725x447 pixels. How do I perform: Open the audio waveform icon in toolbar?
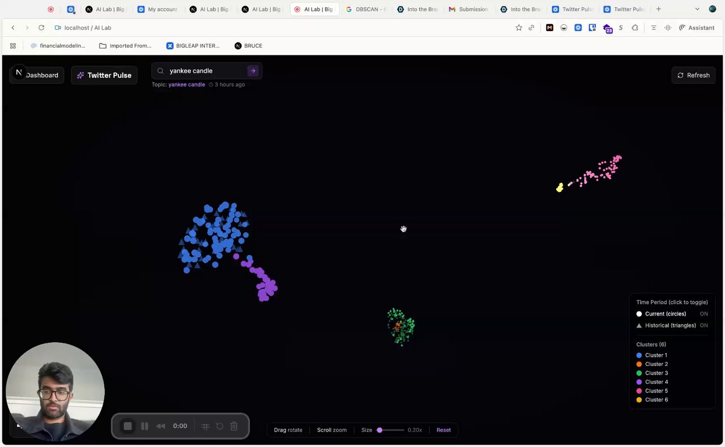tap(668, 28)
